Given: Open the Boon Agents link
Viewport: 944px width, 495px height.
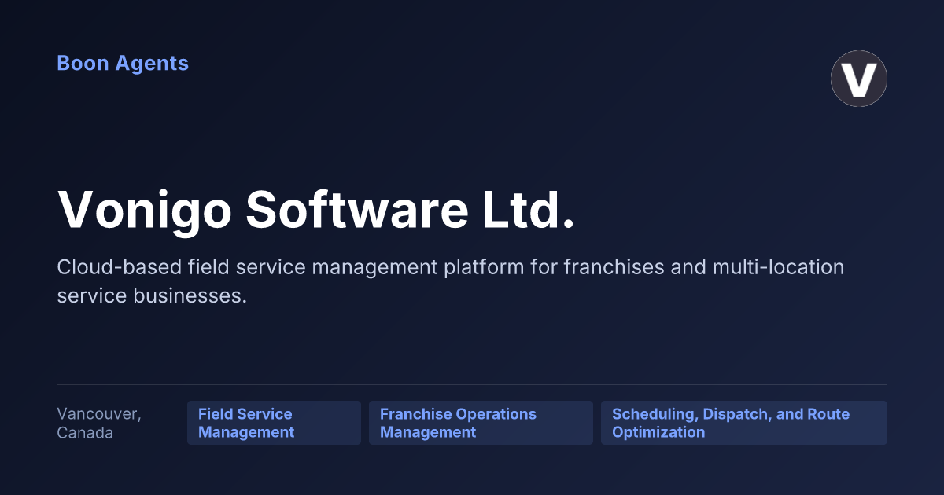Looking at the screenshot, I should pyautogui.click(x=123, y=64).
